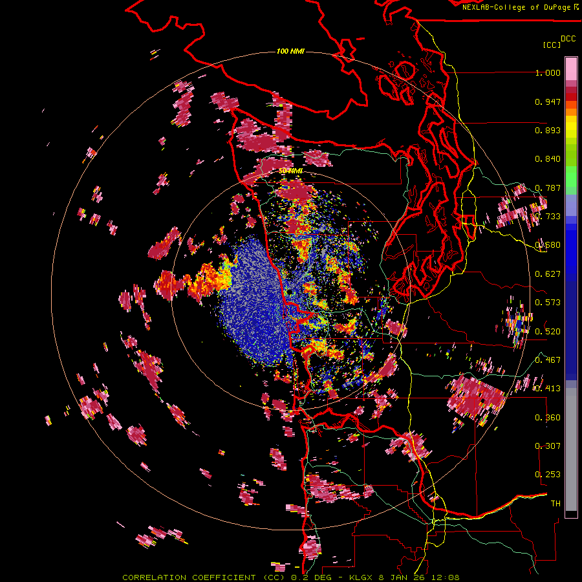
Task: Select the 0.573 legend value
Action: tap(548, 303)
